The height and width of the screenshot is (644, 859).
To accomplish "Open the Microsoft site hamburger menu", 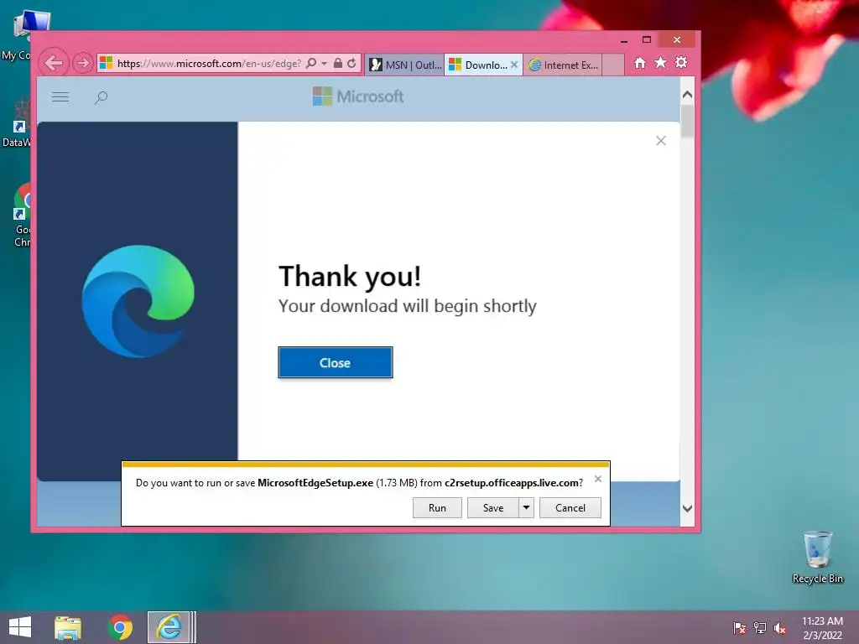I will 60,97.
